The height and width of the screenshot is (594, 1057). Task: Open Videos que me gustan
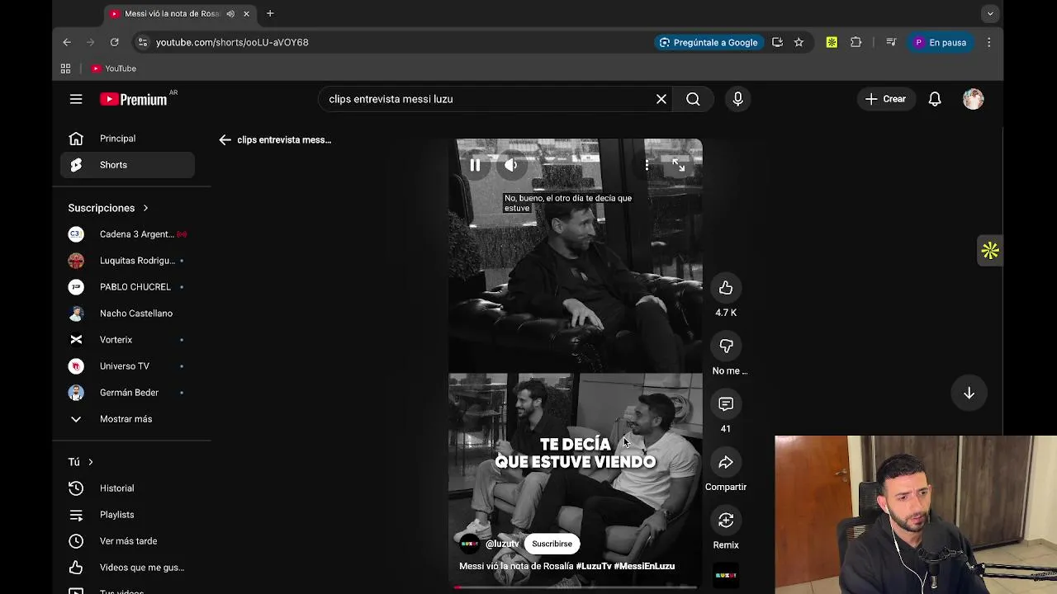coord(127,568)
